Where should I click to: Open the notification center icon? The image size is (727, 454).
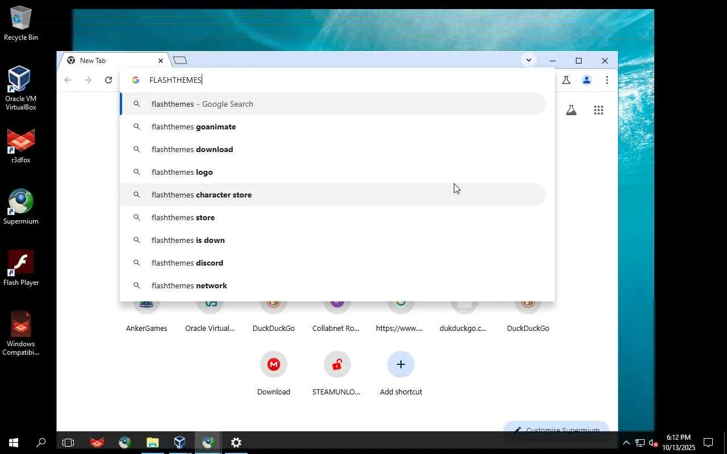click(708, 443)
